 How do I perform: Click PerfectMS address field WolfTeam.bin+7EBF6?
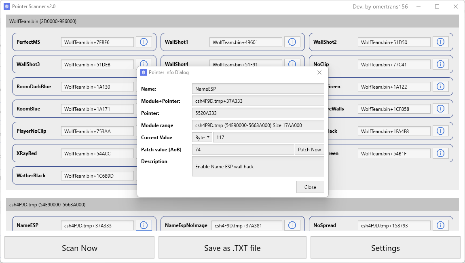pyautogui.click(x=97, y=42)
